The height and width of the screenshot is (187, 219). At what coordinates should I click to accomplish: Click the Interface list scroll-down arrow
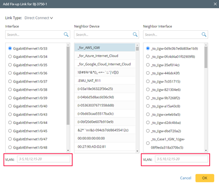pos(68,151)
